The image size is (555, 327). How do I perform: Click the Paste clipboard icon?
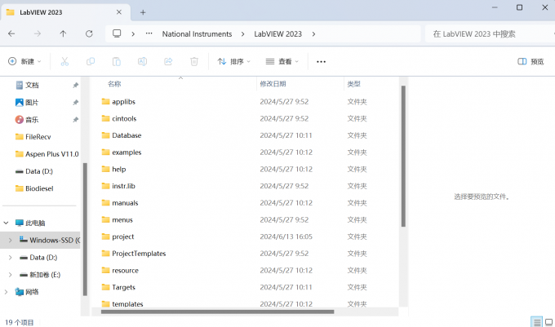(x=117, y=61)
